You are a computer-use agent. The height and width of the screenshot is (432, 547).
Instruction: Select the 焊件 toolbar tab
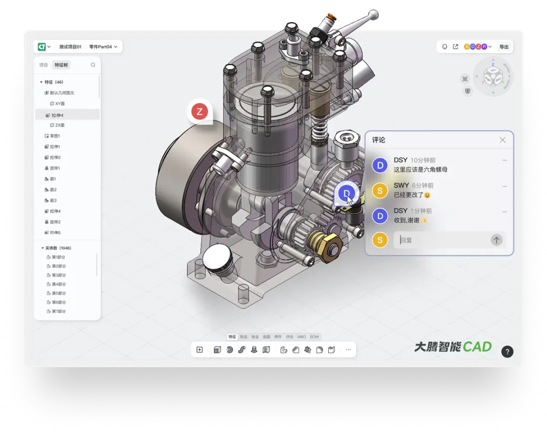(x=278, y=337)
